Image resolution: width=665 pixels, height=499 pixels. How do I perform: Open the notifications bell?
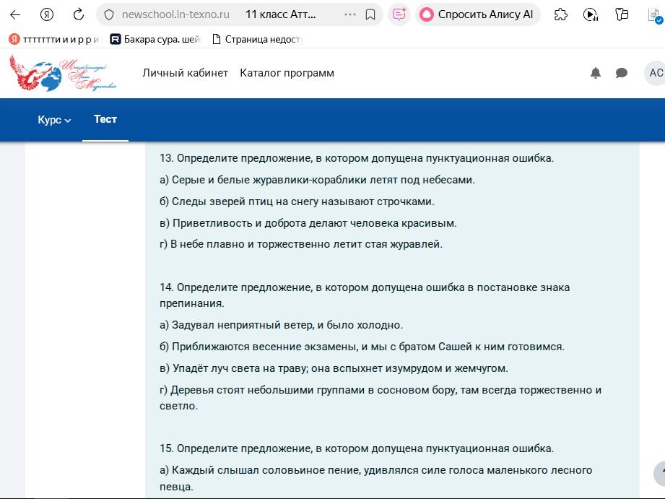pyautogui.click(x=596, y=73)
